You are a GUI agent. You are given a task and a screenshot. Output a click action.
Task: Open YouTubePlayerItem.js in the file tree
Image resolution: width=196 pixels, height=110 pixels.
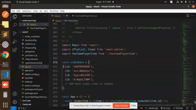[36, 97]
